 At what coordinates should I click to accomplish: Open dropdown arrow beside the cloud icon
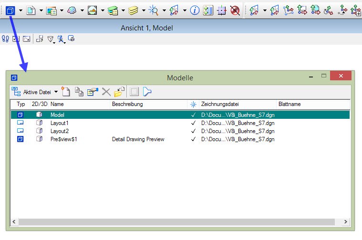(82, 10)
